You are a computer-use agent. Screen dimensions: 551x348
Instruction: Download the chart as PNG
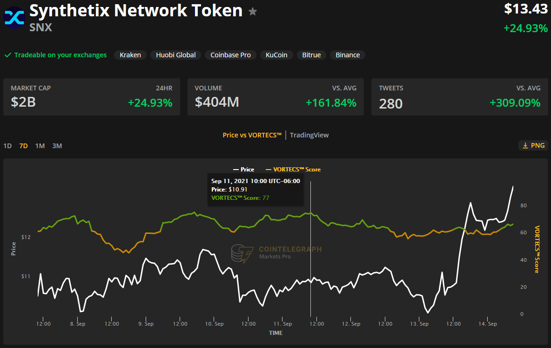(533, 145)
